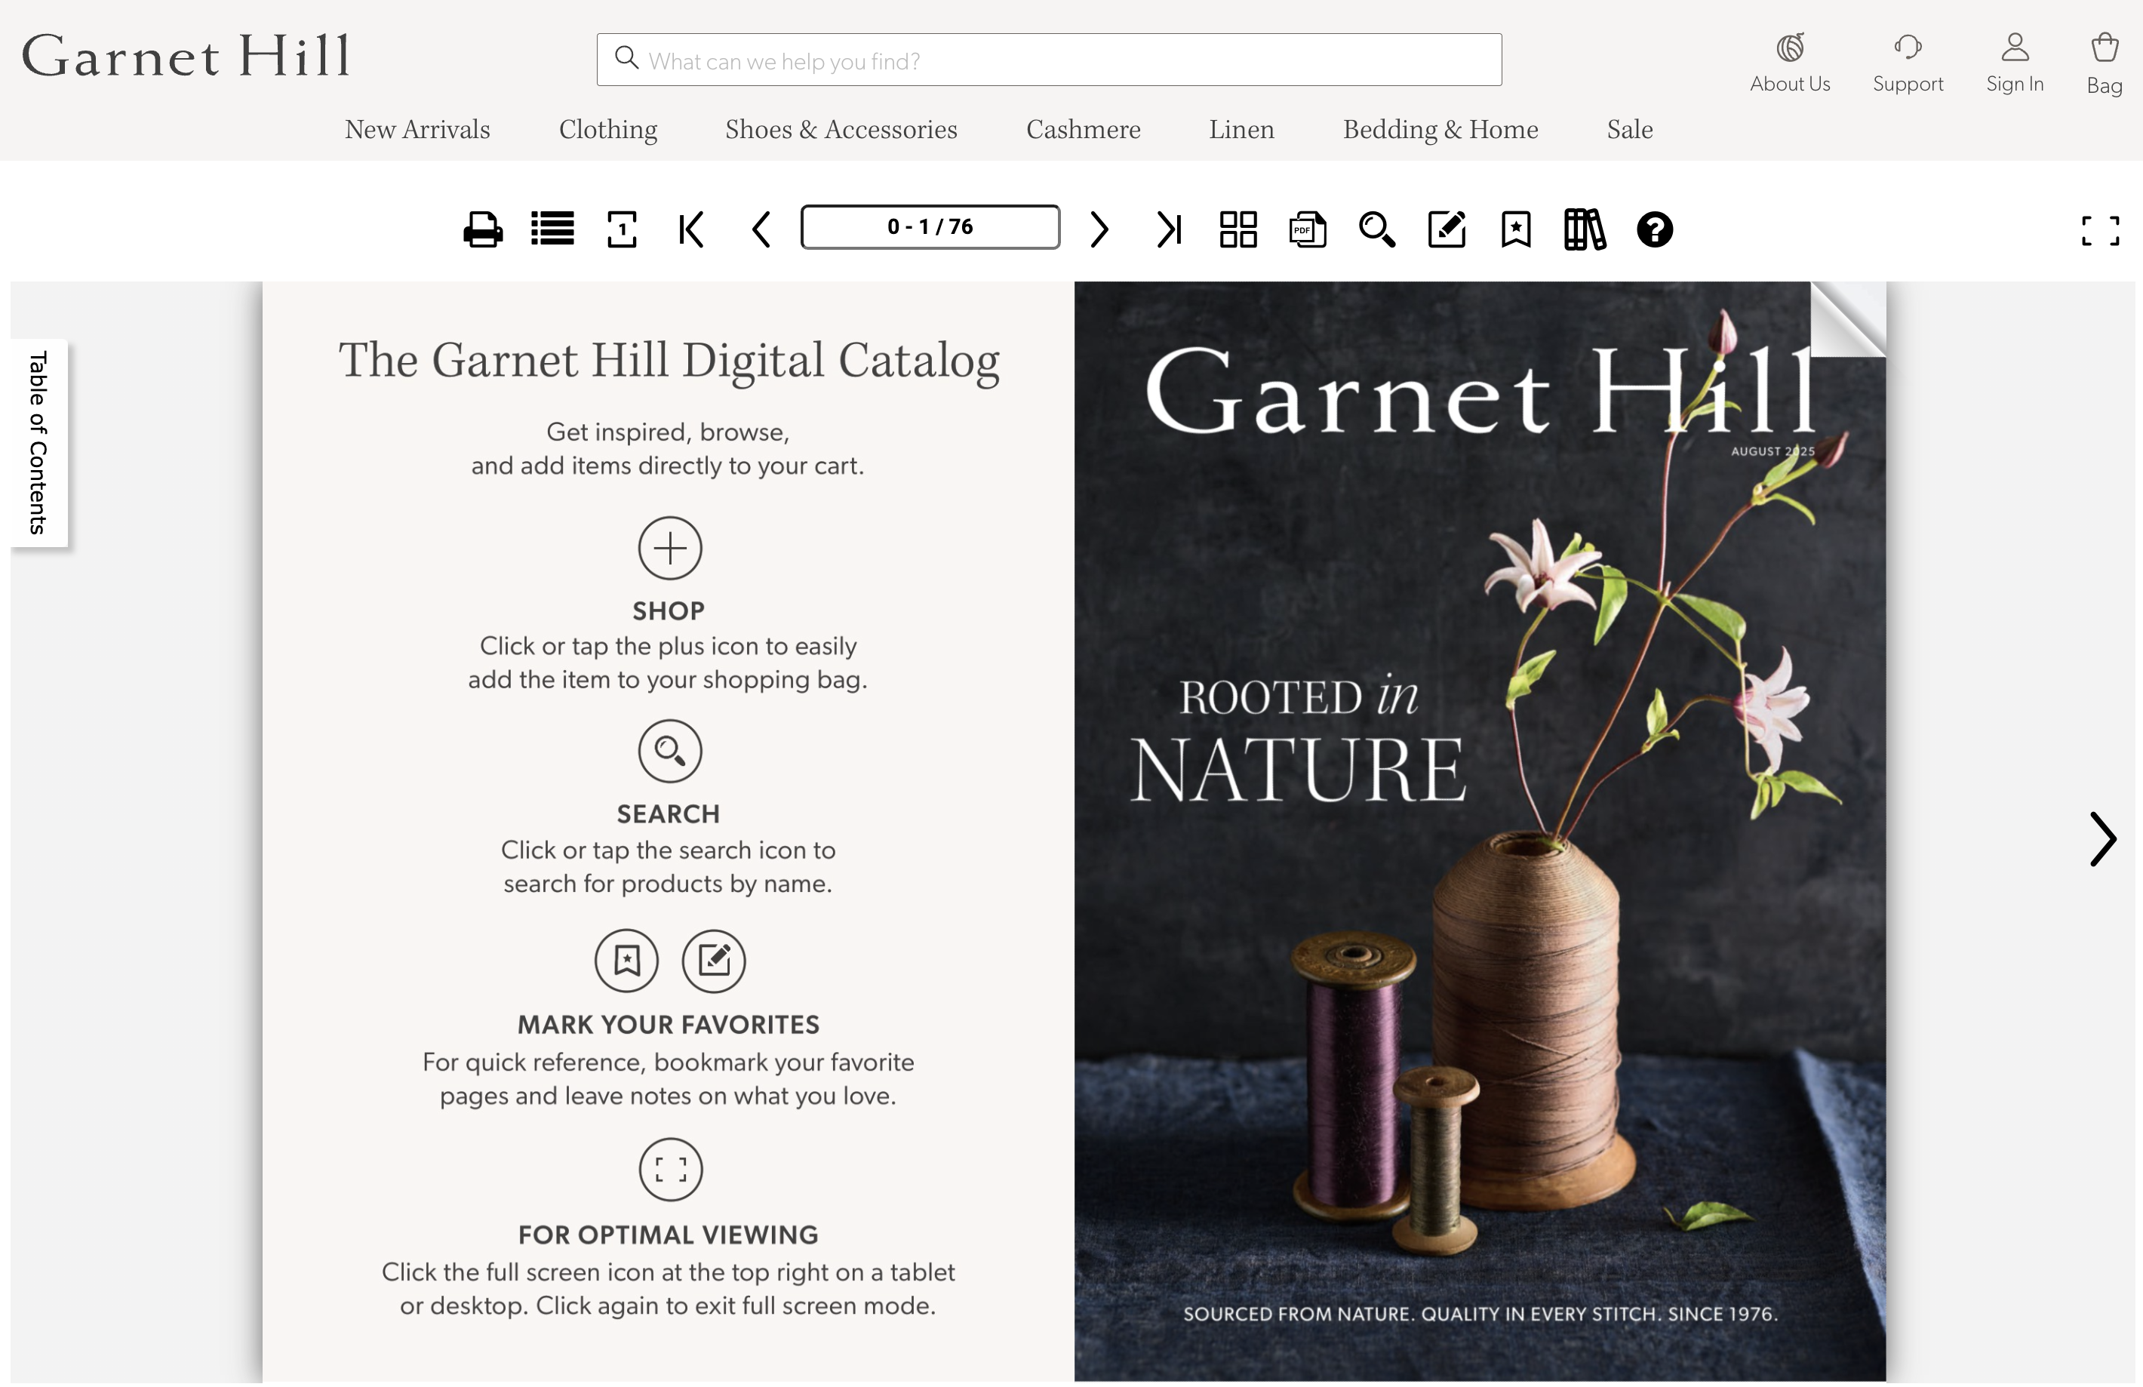Click "The Garnet Hill Digital Catalog" heading
Screen dimensions: 2143x1387
669,361
